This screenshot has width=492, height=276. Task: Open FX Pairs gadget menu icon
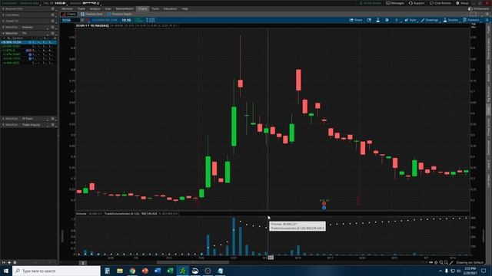tap(53, 119)
